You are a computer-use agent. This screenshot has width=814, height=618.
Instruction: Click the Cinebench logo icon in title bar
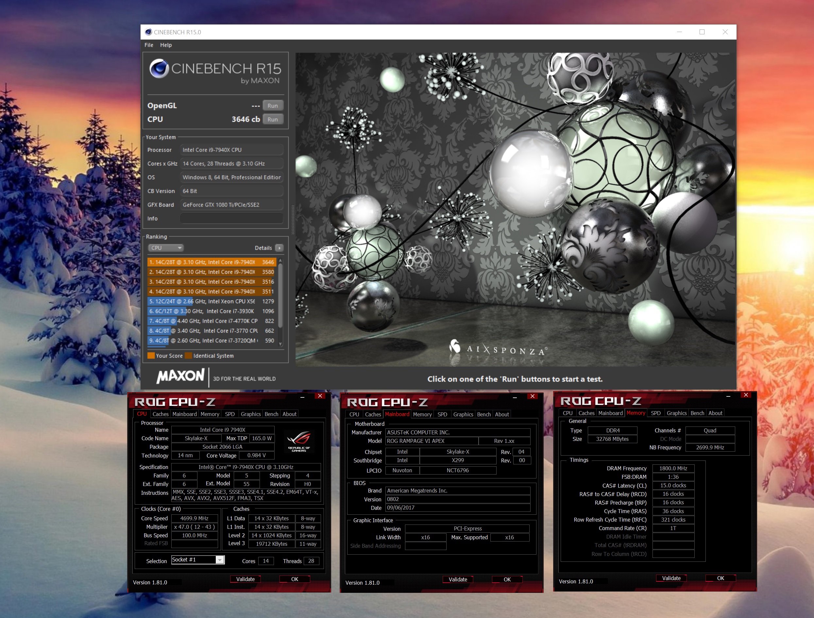148,32
